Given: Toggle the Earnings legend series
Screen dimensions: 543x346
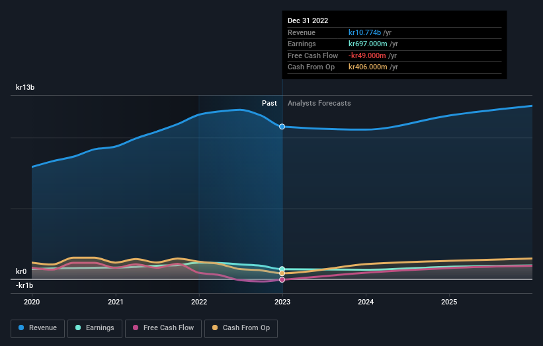Looking at the screenshot, I should tap(95, 328).
